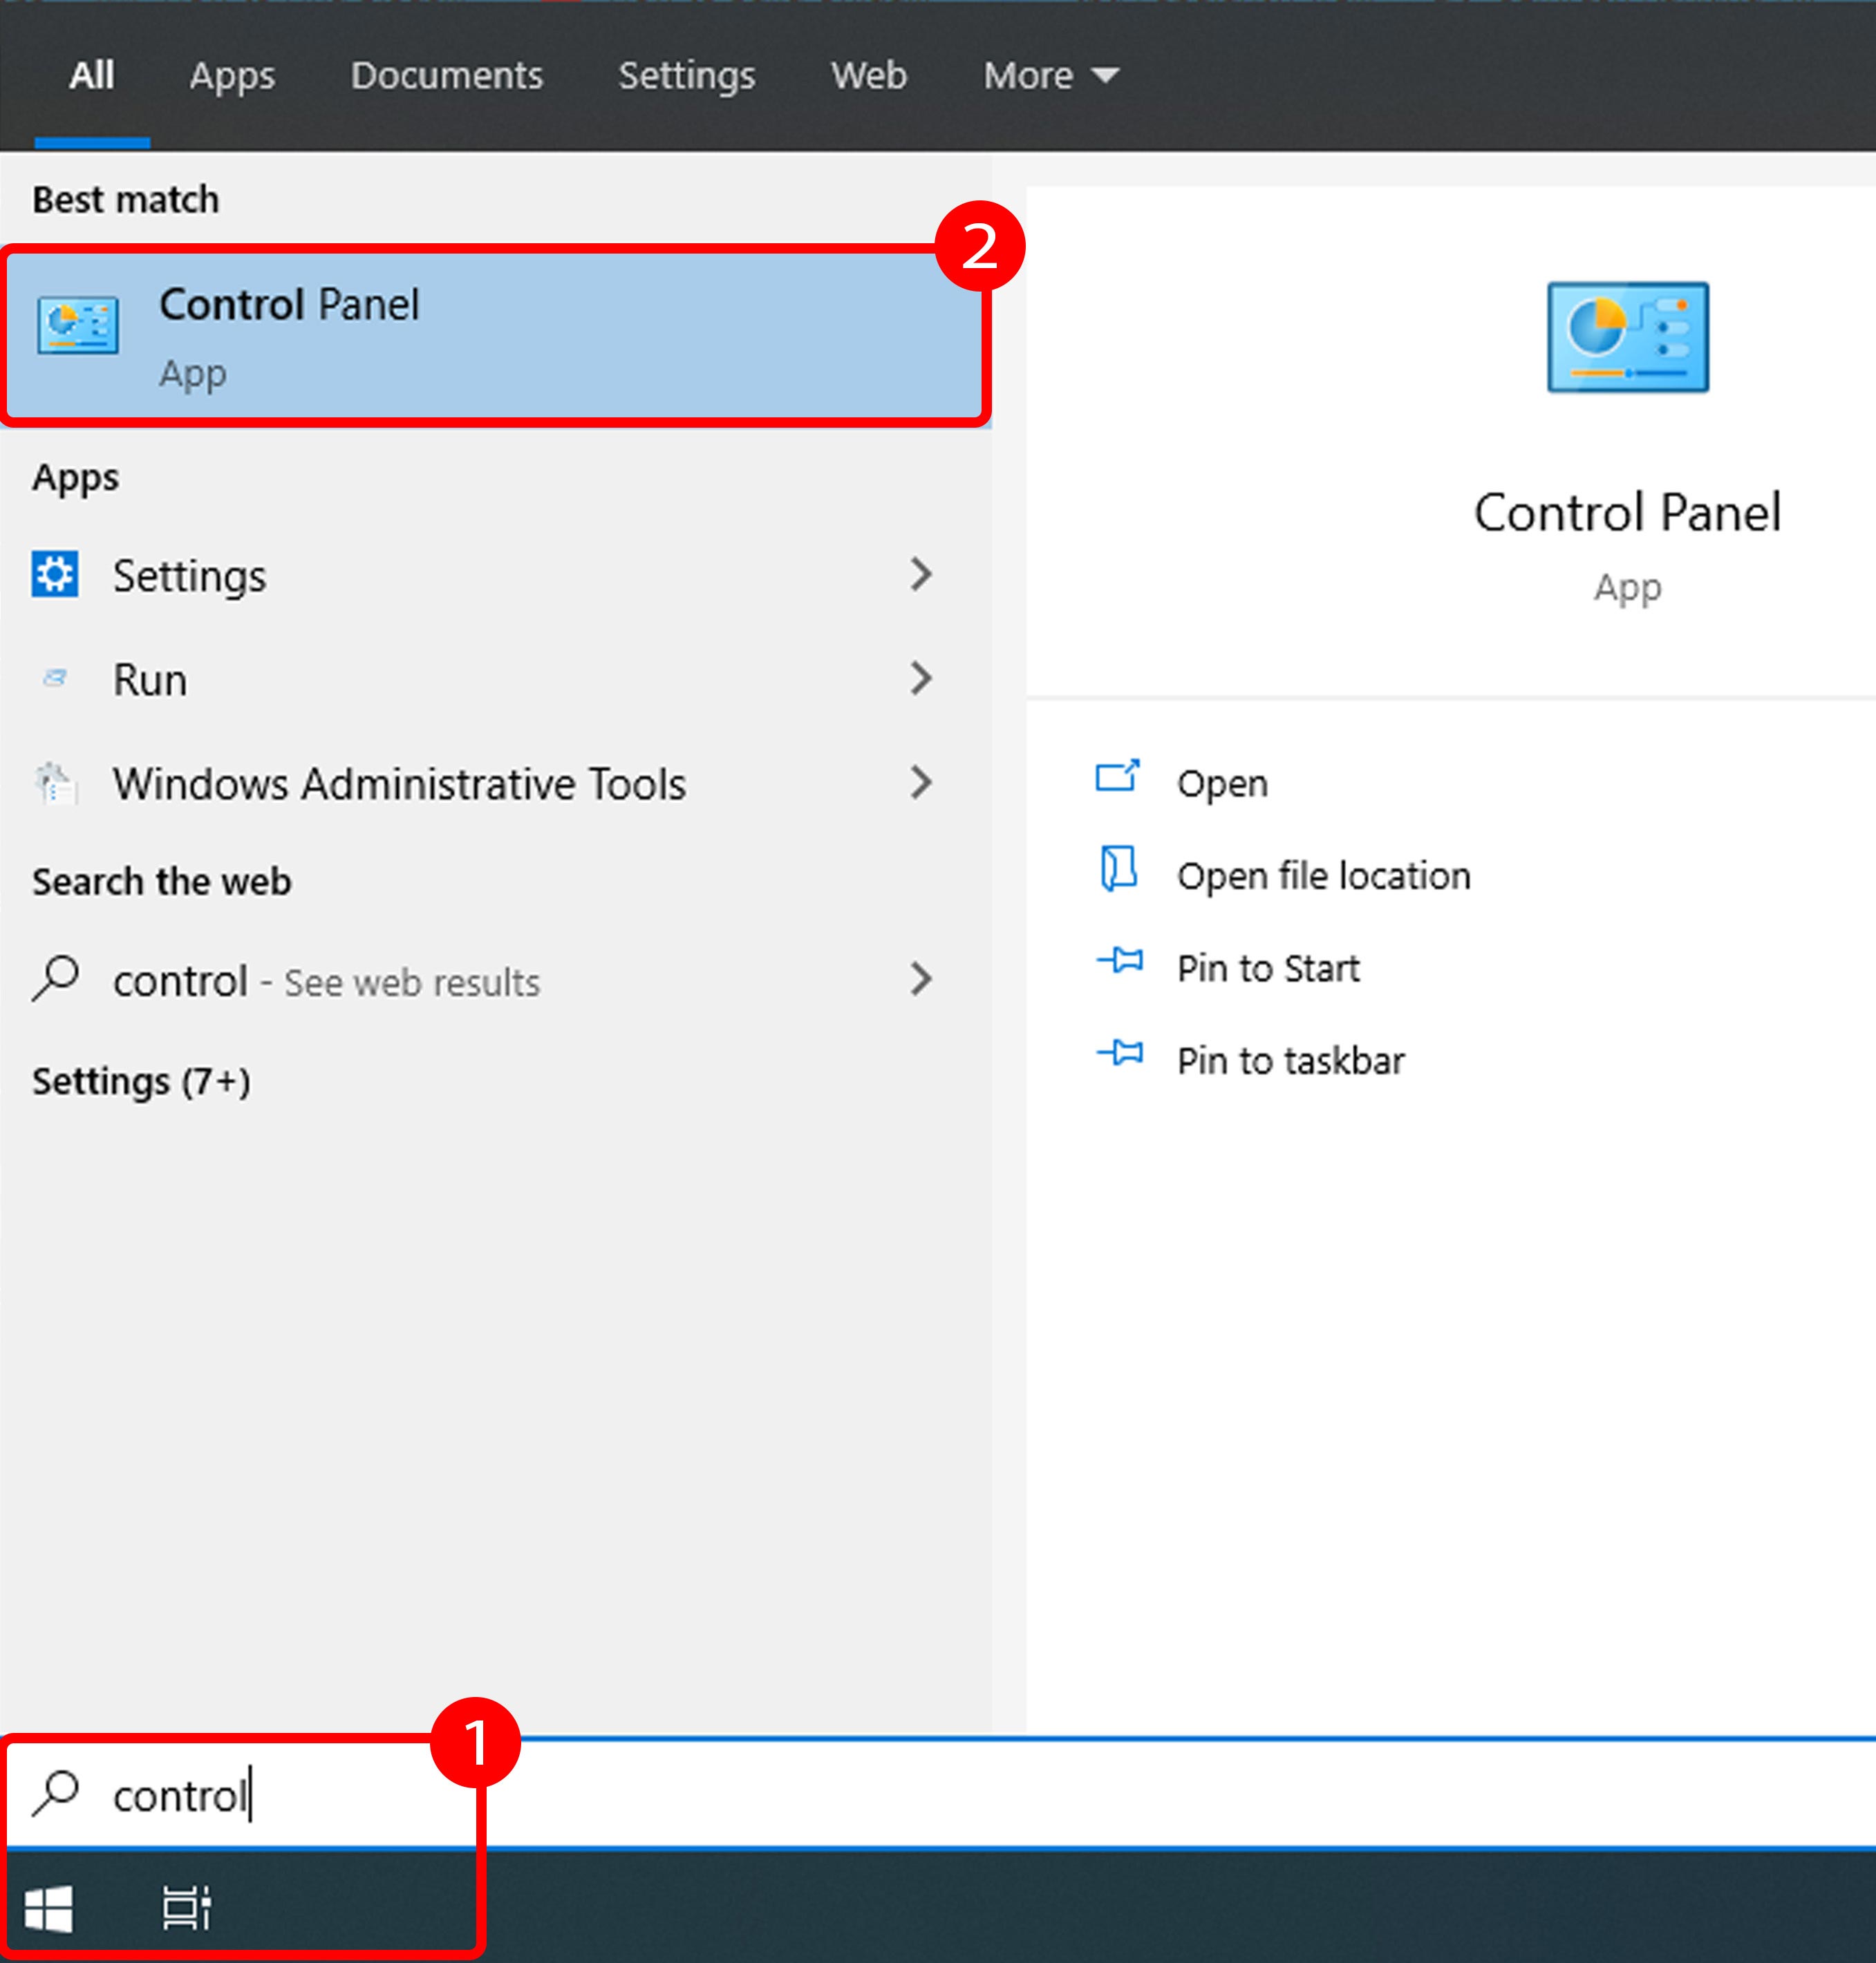Switch to the Web tab
This screenshot has height=1963, width=1876.
(x=869, y=76)
